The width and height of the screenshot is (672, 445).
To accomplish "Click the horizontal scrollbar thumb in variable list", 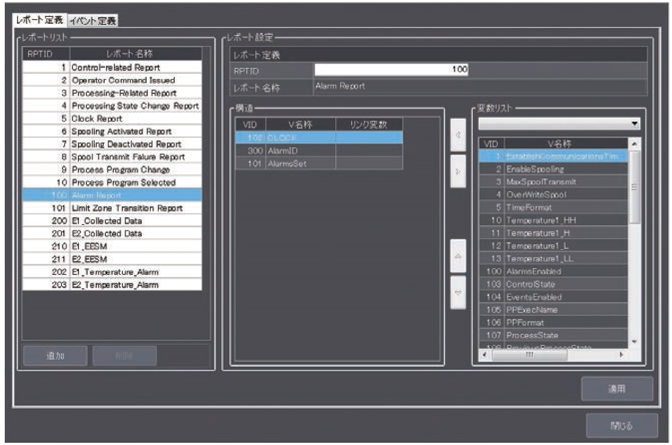I will click(530, 355).
